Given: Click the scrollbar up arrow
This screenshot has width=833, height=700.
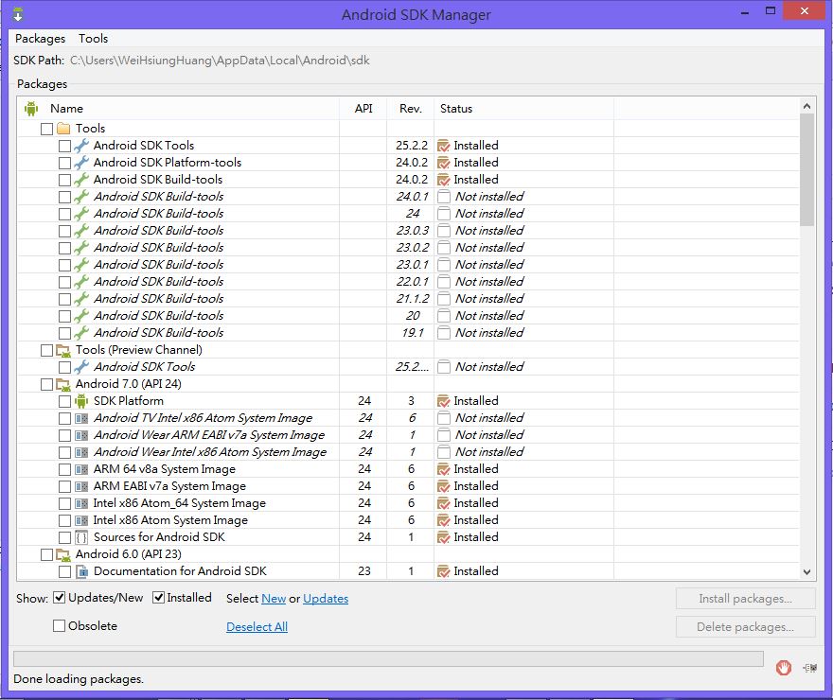Looking at the screenshot, I should [x=806, y=106].
